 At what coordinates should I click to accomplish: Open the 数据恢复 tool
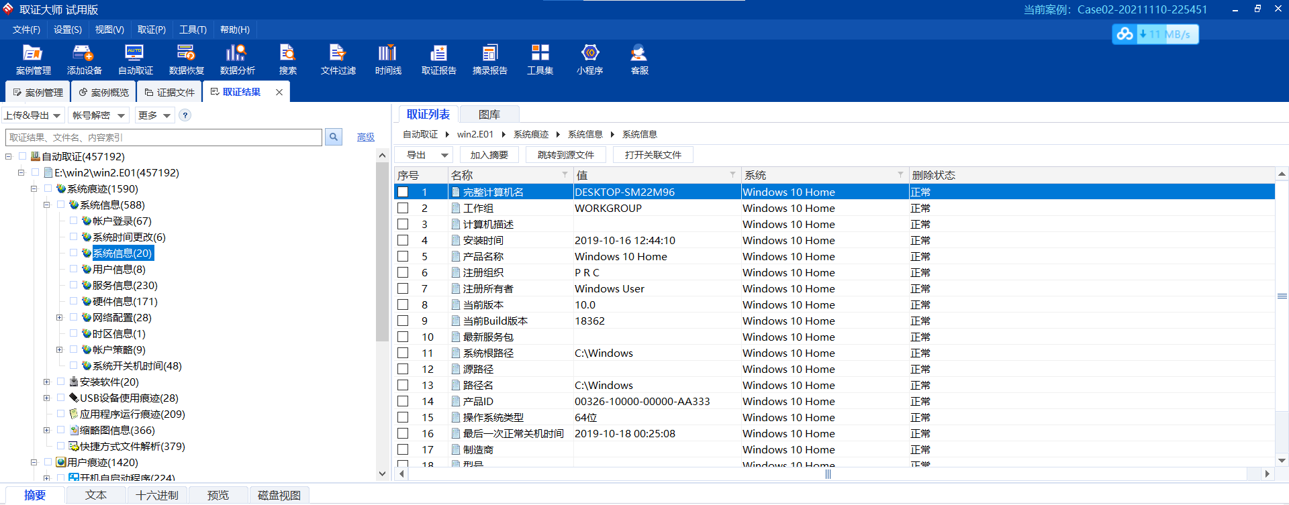click(186, 60)
